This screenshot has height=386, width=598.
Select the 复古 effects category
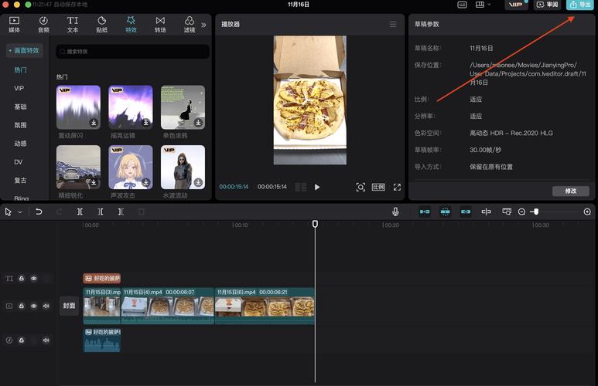20,180
